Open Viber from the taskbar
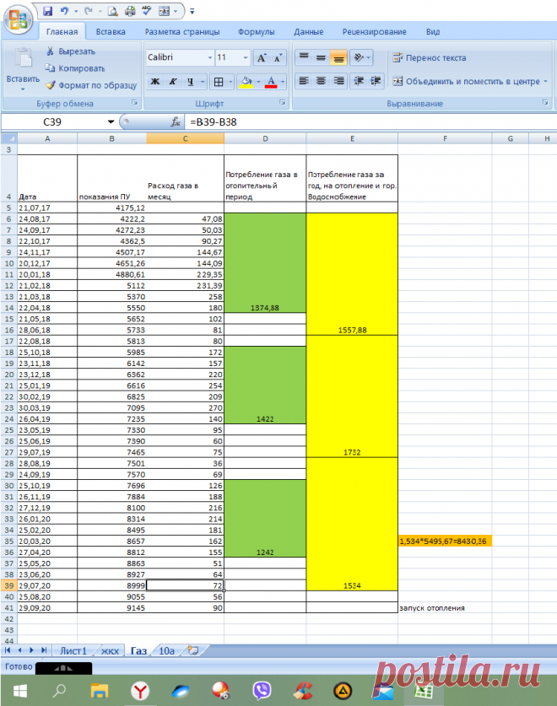 262,692
